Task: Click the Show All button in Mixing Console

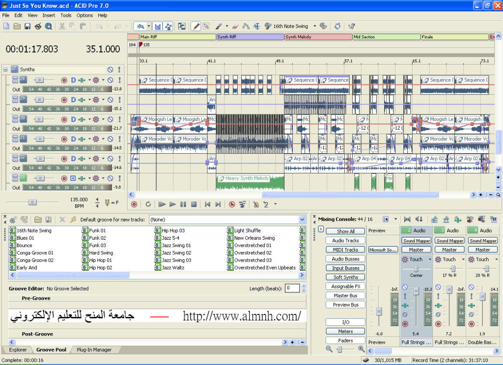Action: tap(345, 231)
